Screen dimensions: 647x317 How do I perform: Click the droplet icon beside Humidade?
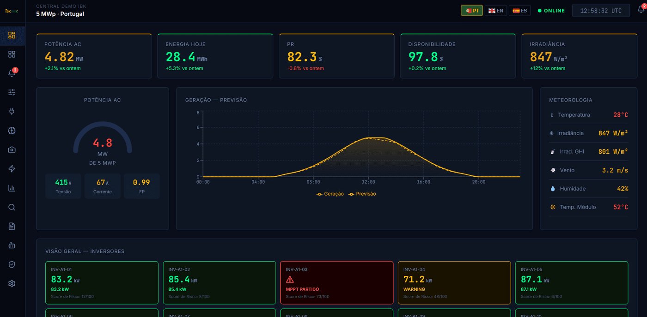pyautogui.click(x=552, y=189)
